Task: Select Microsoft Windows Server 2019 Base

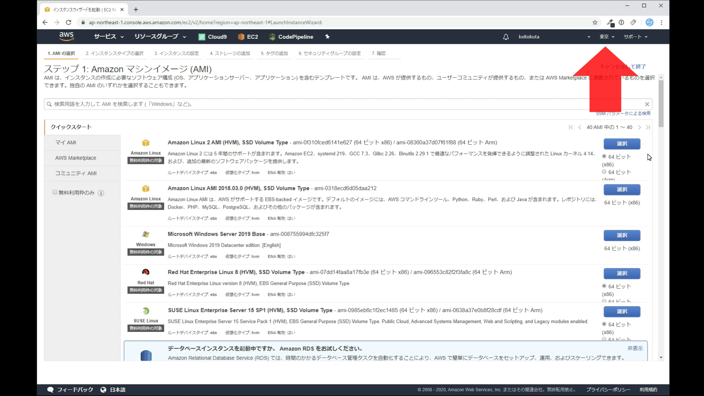Action: [x=622, y=235]
